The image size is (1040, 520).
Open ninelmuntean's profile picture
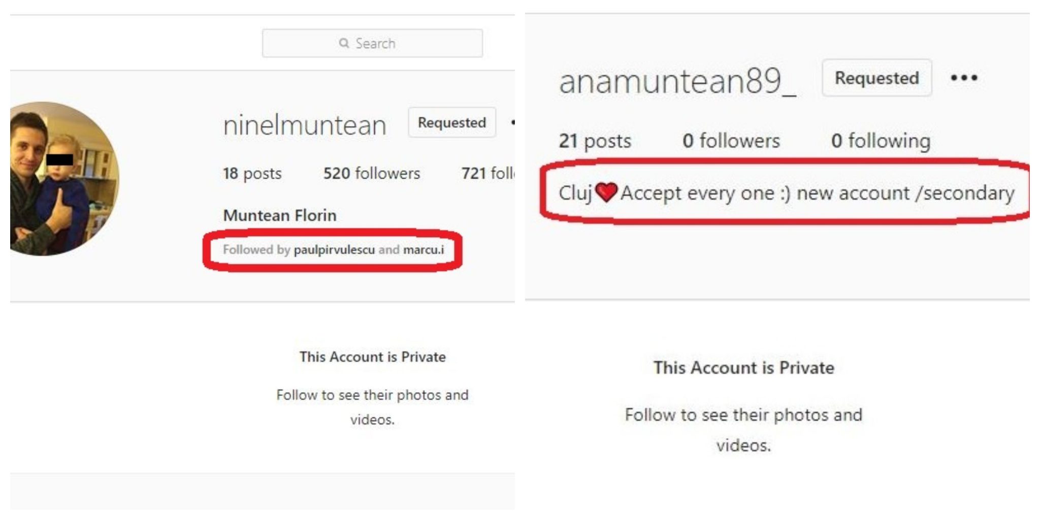(64, 178)
